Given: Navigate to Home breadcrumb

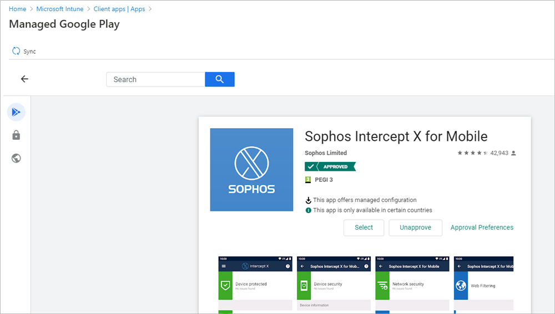Looking at the screenshot, I should [x=17, y=9].
